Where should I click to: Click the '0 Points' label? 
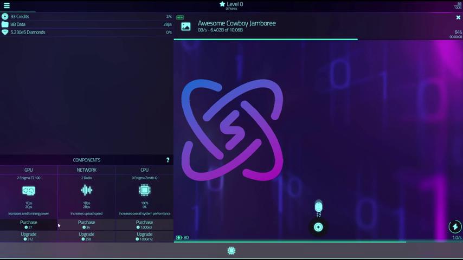(x=232, y=9)
